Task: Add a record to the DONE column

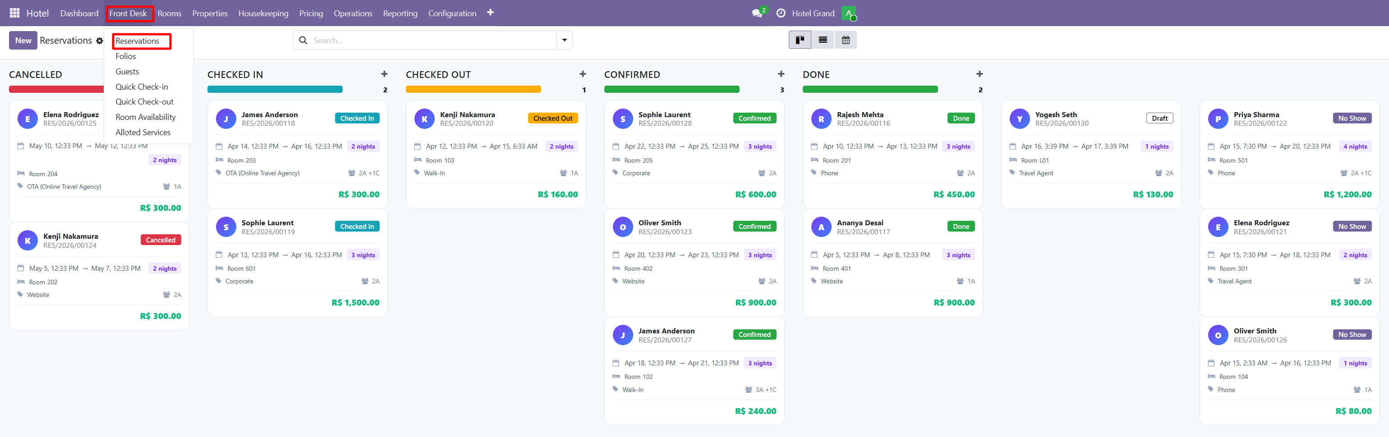Action: point(979,74)
